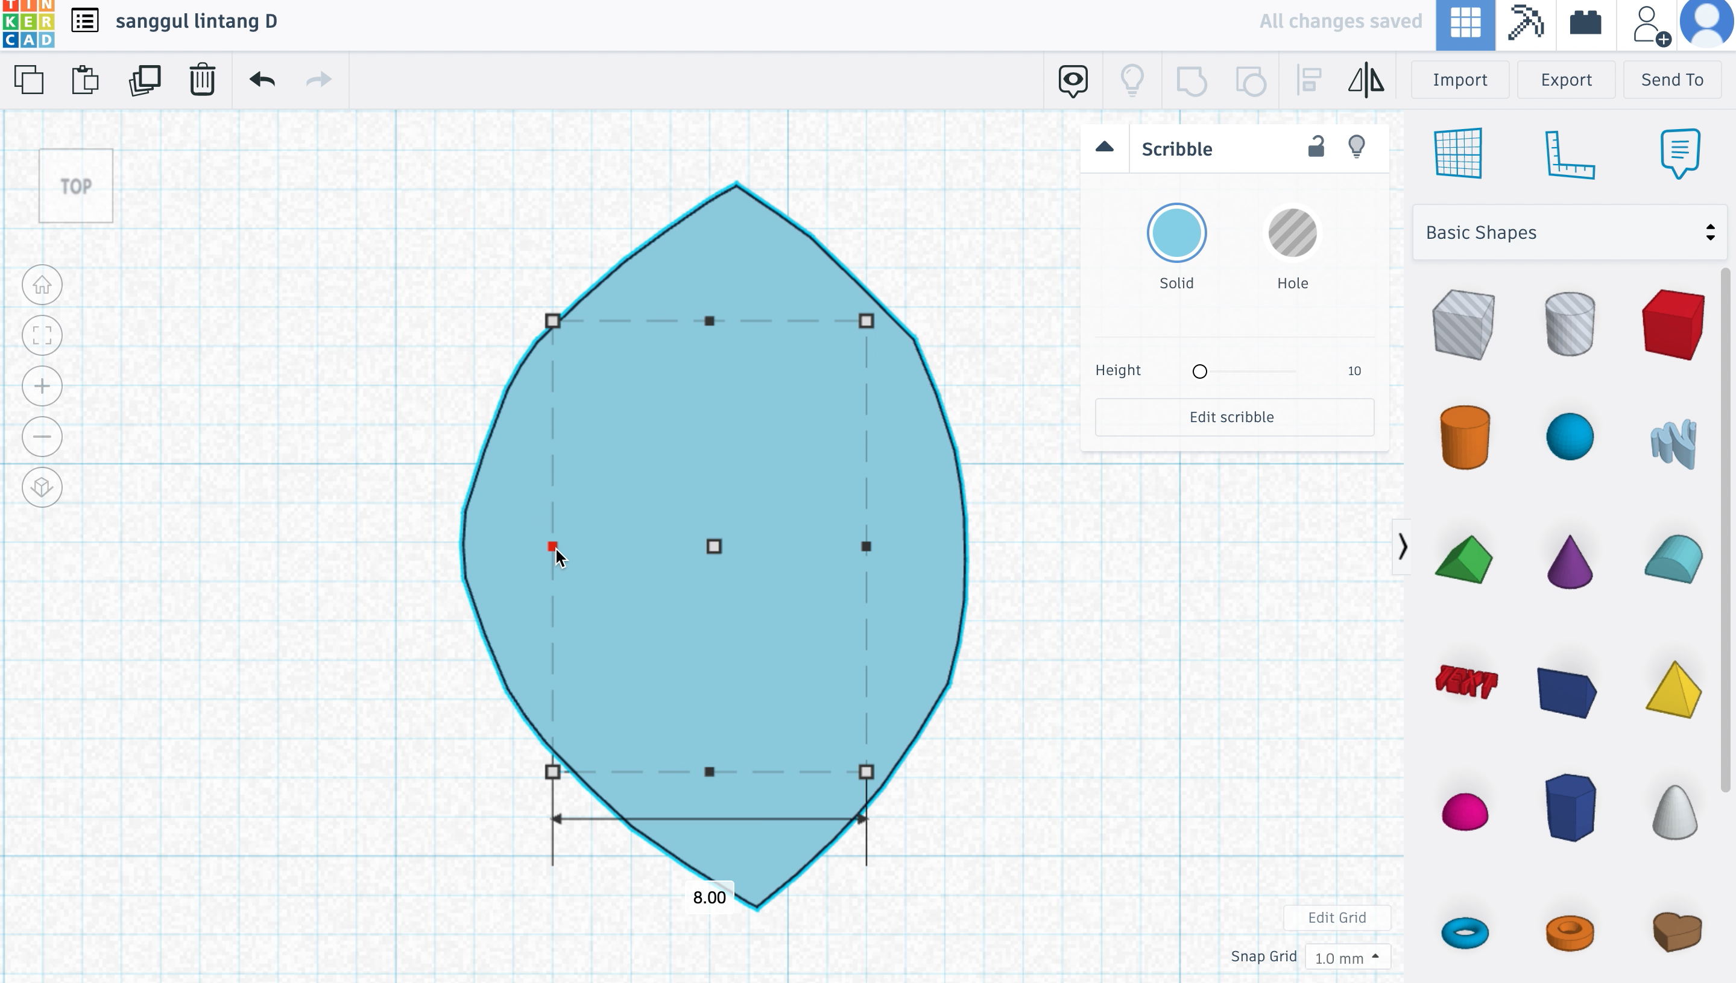This screenshot has height=983, width=1736.
Task: Select the home/reset view icon
Action: click(40, 284)
